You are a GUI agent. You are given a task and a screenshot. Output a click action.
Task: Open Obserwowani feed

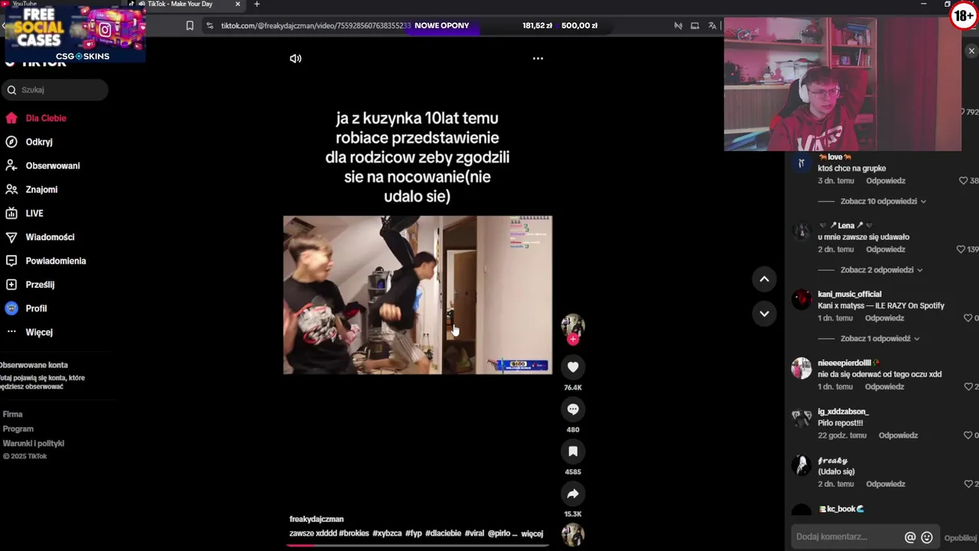pyautogui.click(x=53, y=166)
